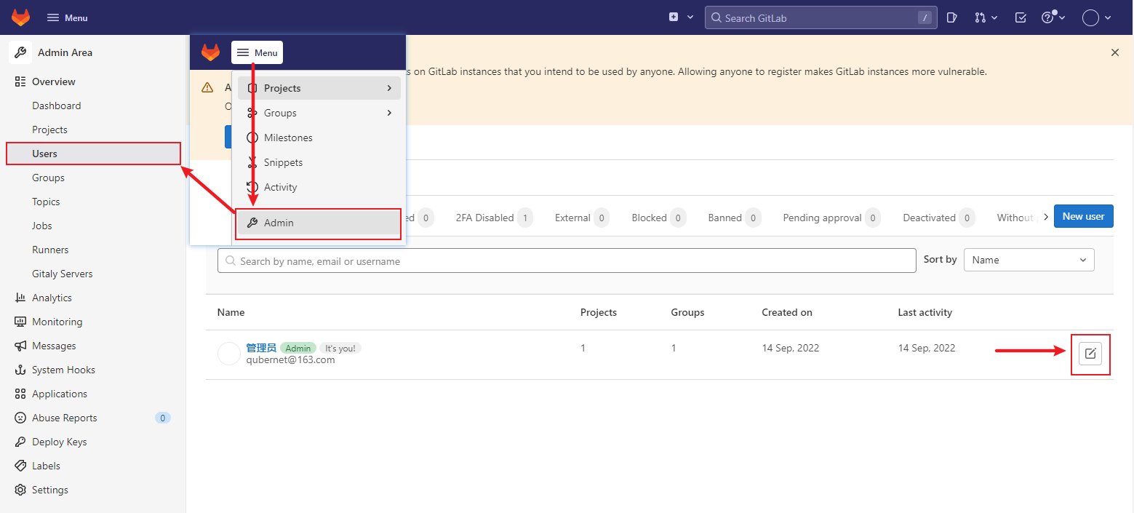Open merge requests icon in top bar

(x=986, y=17)
